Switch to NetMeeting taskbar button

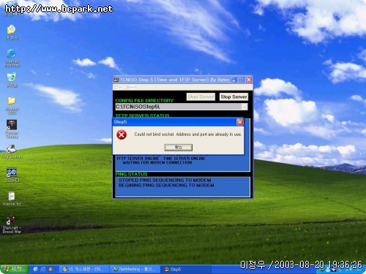(x=135, y=269)
